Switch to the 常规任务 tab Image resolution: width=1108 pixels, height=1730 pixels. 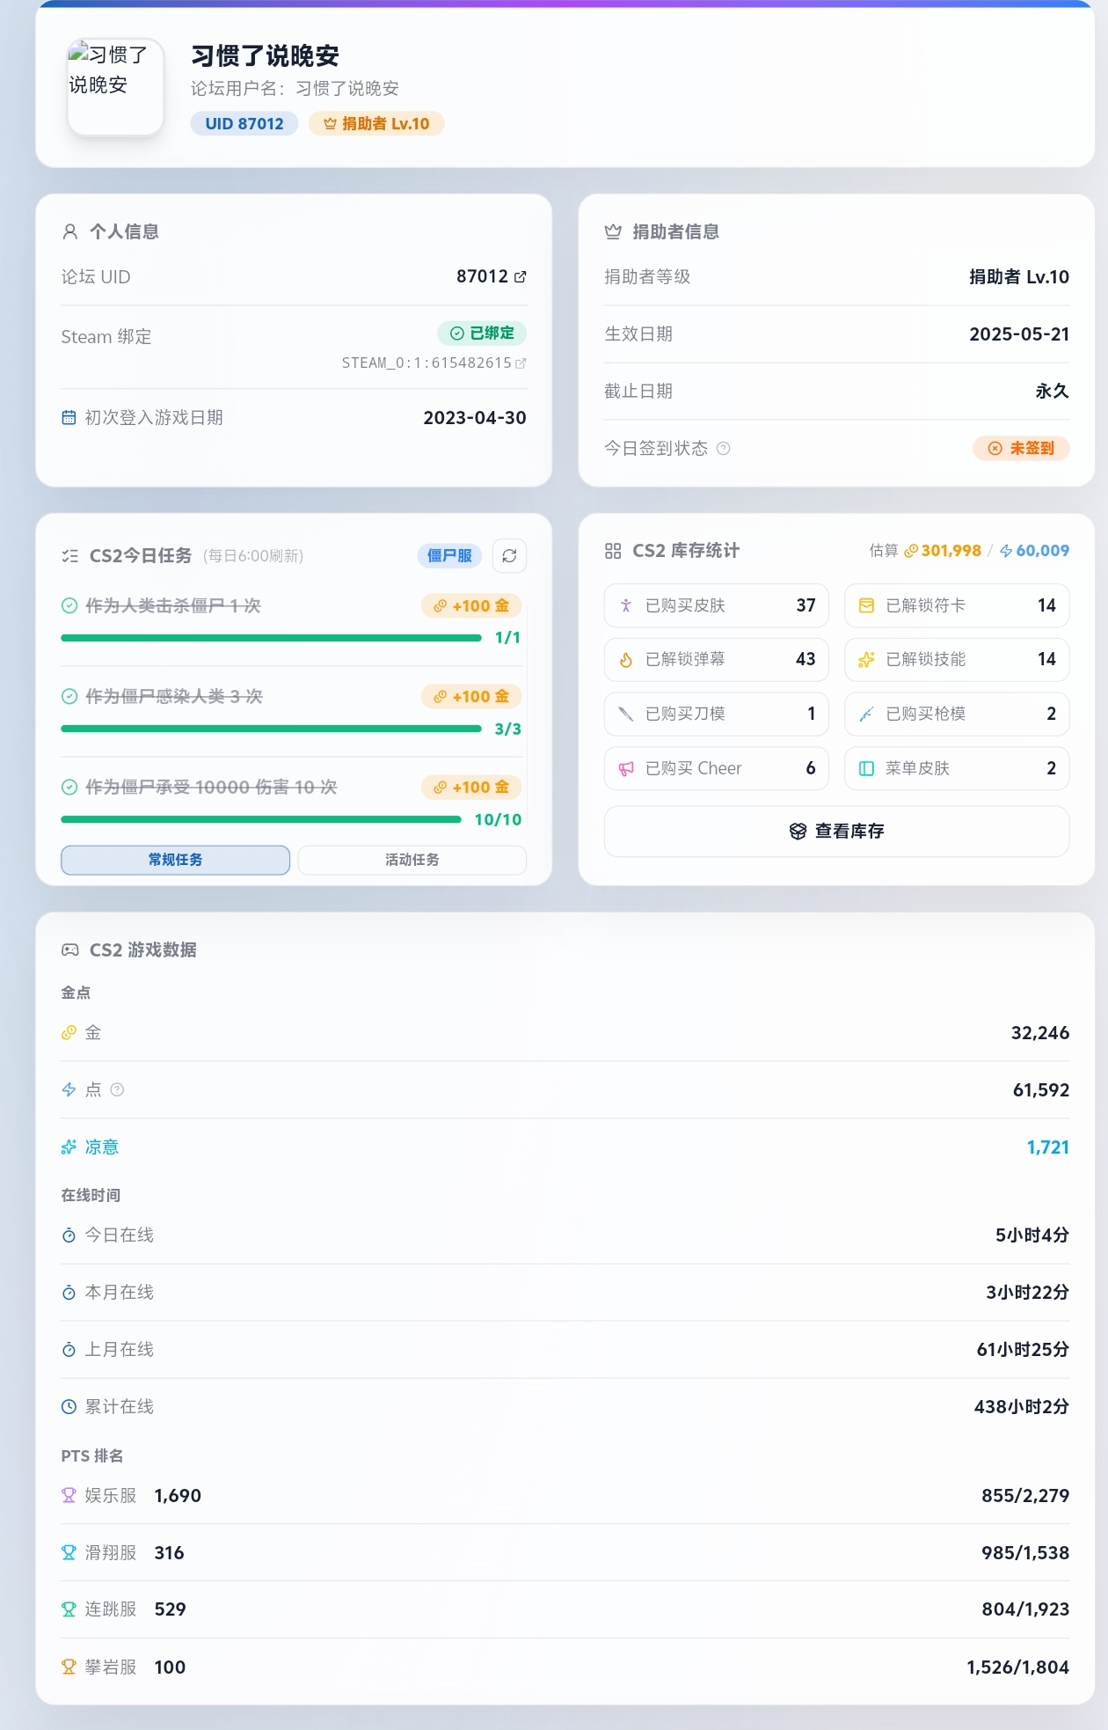point(175,860)
